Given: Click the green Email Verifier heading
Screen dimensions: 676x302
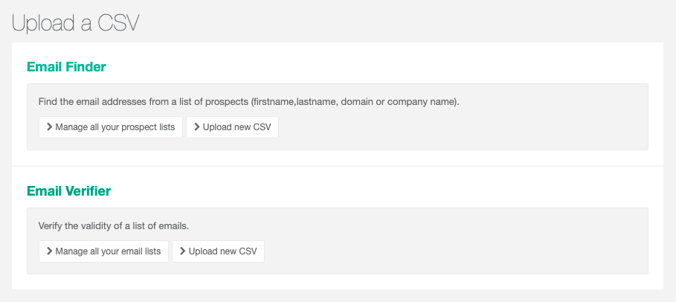Looking at the screenshot, I should (68, 191).
